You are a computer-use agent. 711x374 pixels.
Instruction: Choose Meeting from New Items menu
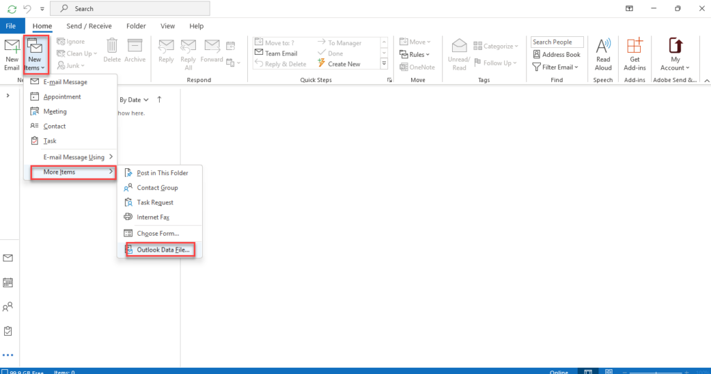coord(71,112)
